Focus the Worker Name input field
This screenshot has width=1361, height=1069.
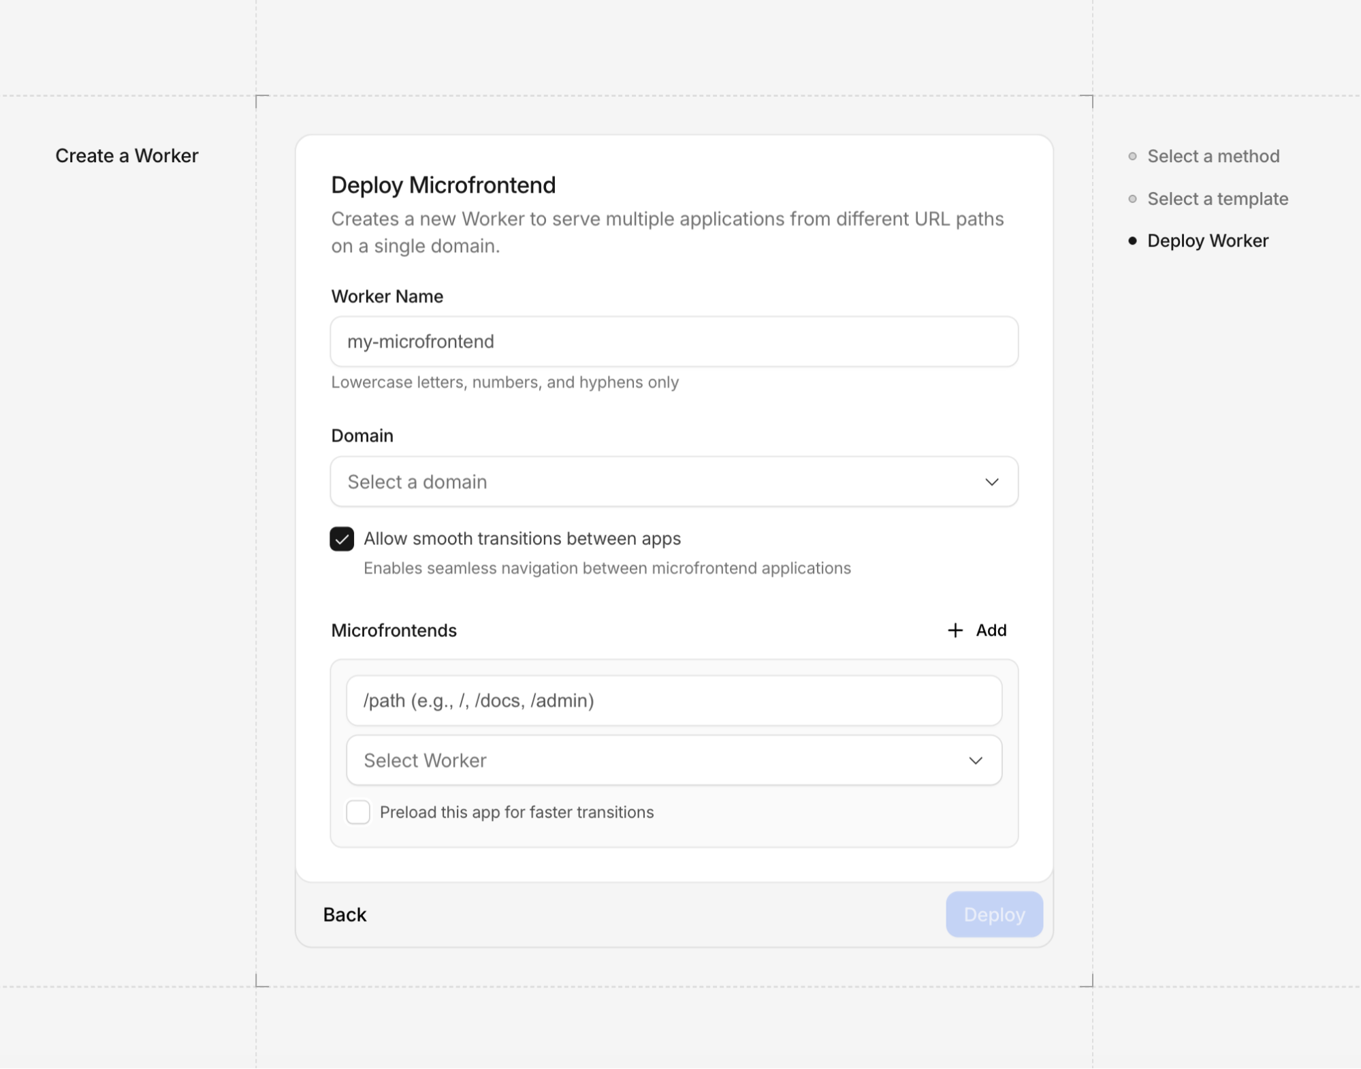coord(673,341)
